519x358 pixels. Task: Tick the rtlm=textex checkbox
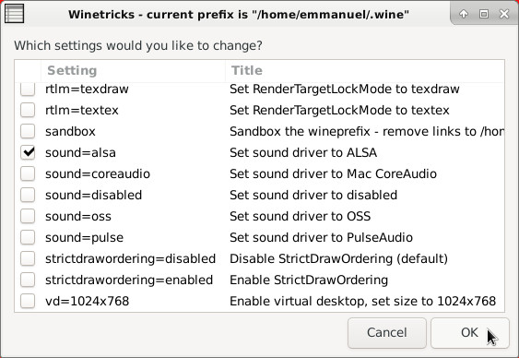pyautogui.click(x=28, y=110)
